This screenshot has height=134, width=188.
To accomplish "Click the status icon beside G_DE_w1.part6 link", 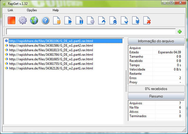I will point(6,64).
